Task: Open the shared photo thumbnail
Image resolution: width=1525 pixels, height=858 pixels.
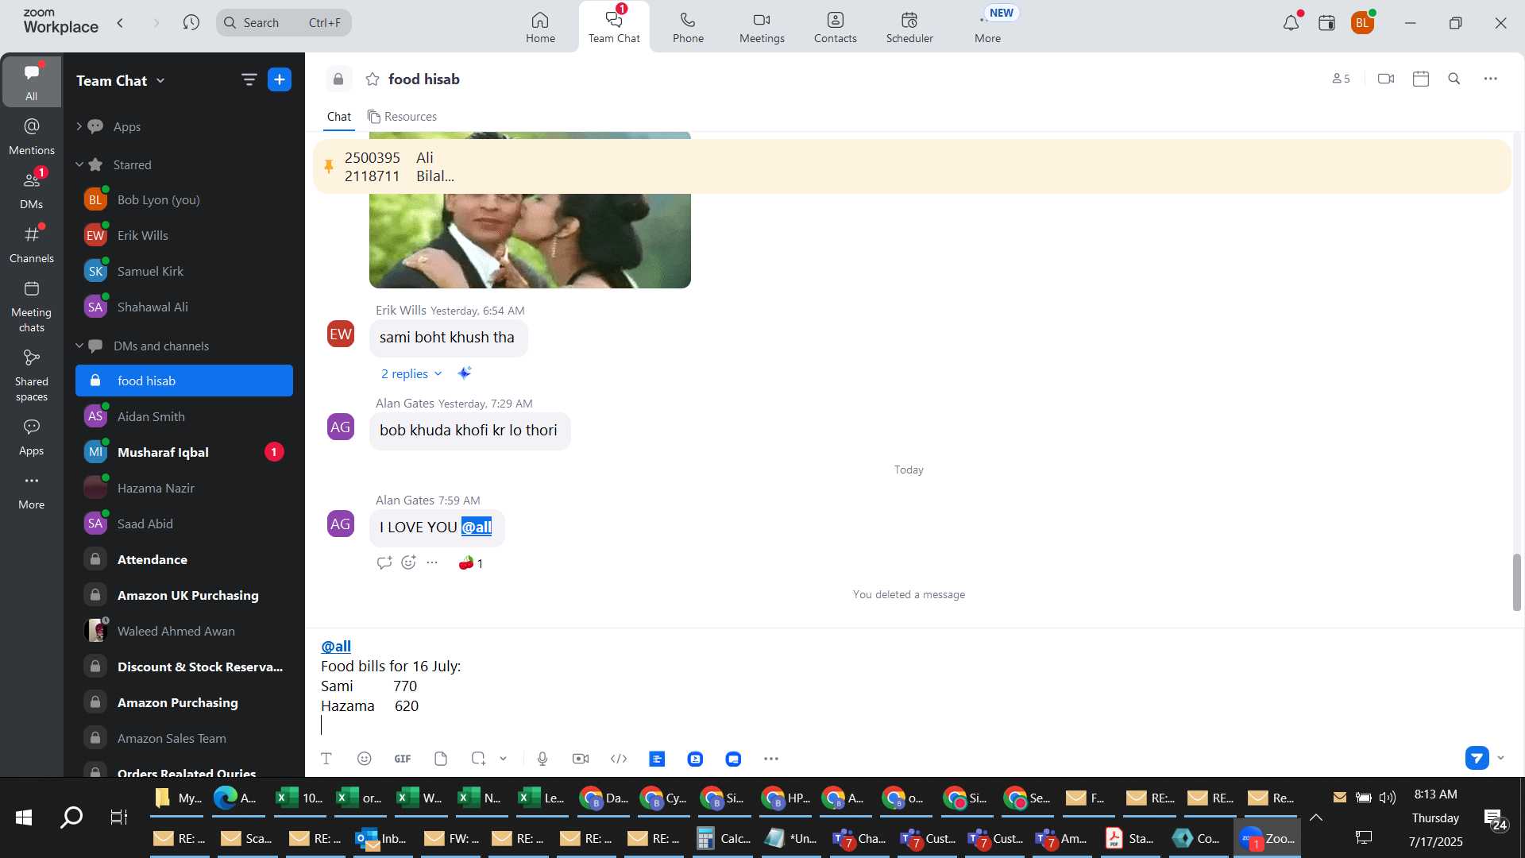Action: [x=530, y=240]
